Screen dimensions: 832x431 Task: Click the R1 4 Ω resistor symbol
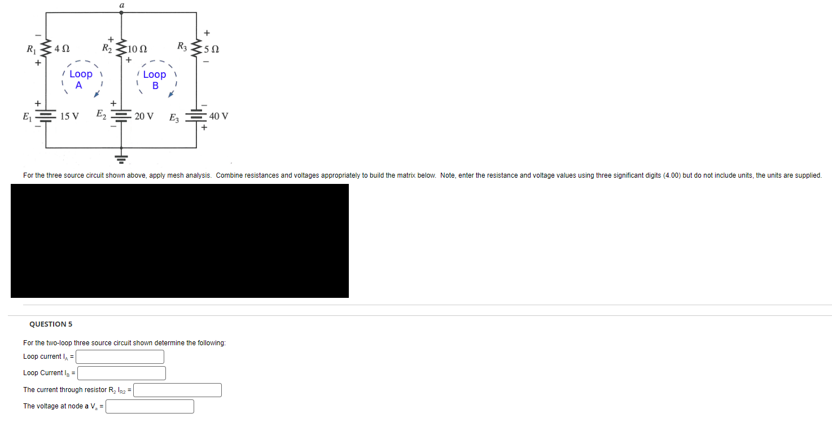pyautogui.click(x=45, y=49)
